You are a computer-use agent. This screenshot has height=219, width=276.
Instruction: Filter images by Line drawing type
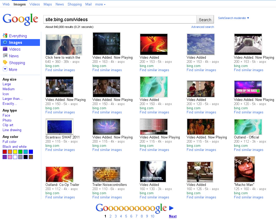click(x=12, y=130)
